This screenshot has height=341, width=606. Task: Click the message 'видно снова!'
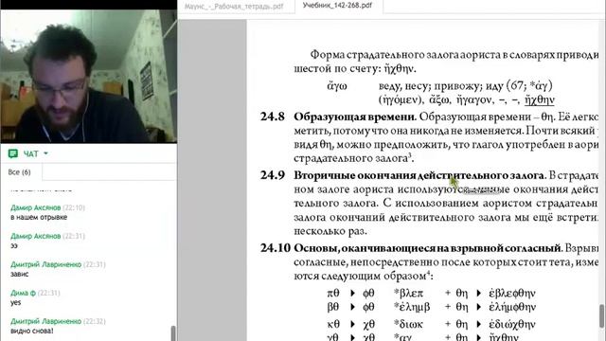tap(31, 331)
